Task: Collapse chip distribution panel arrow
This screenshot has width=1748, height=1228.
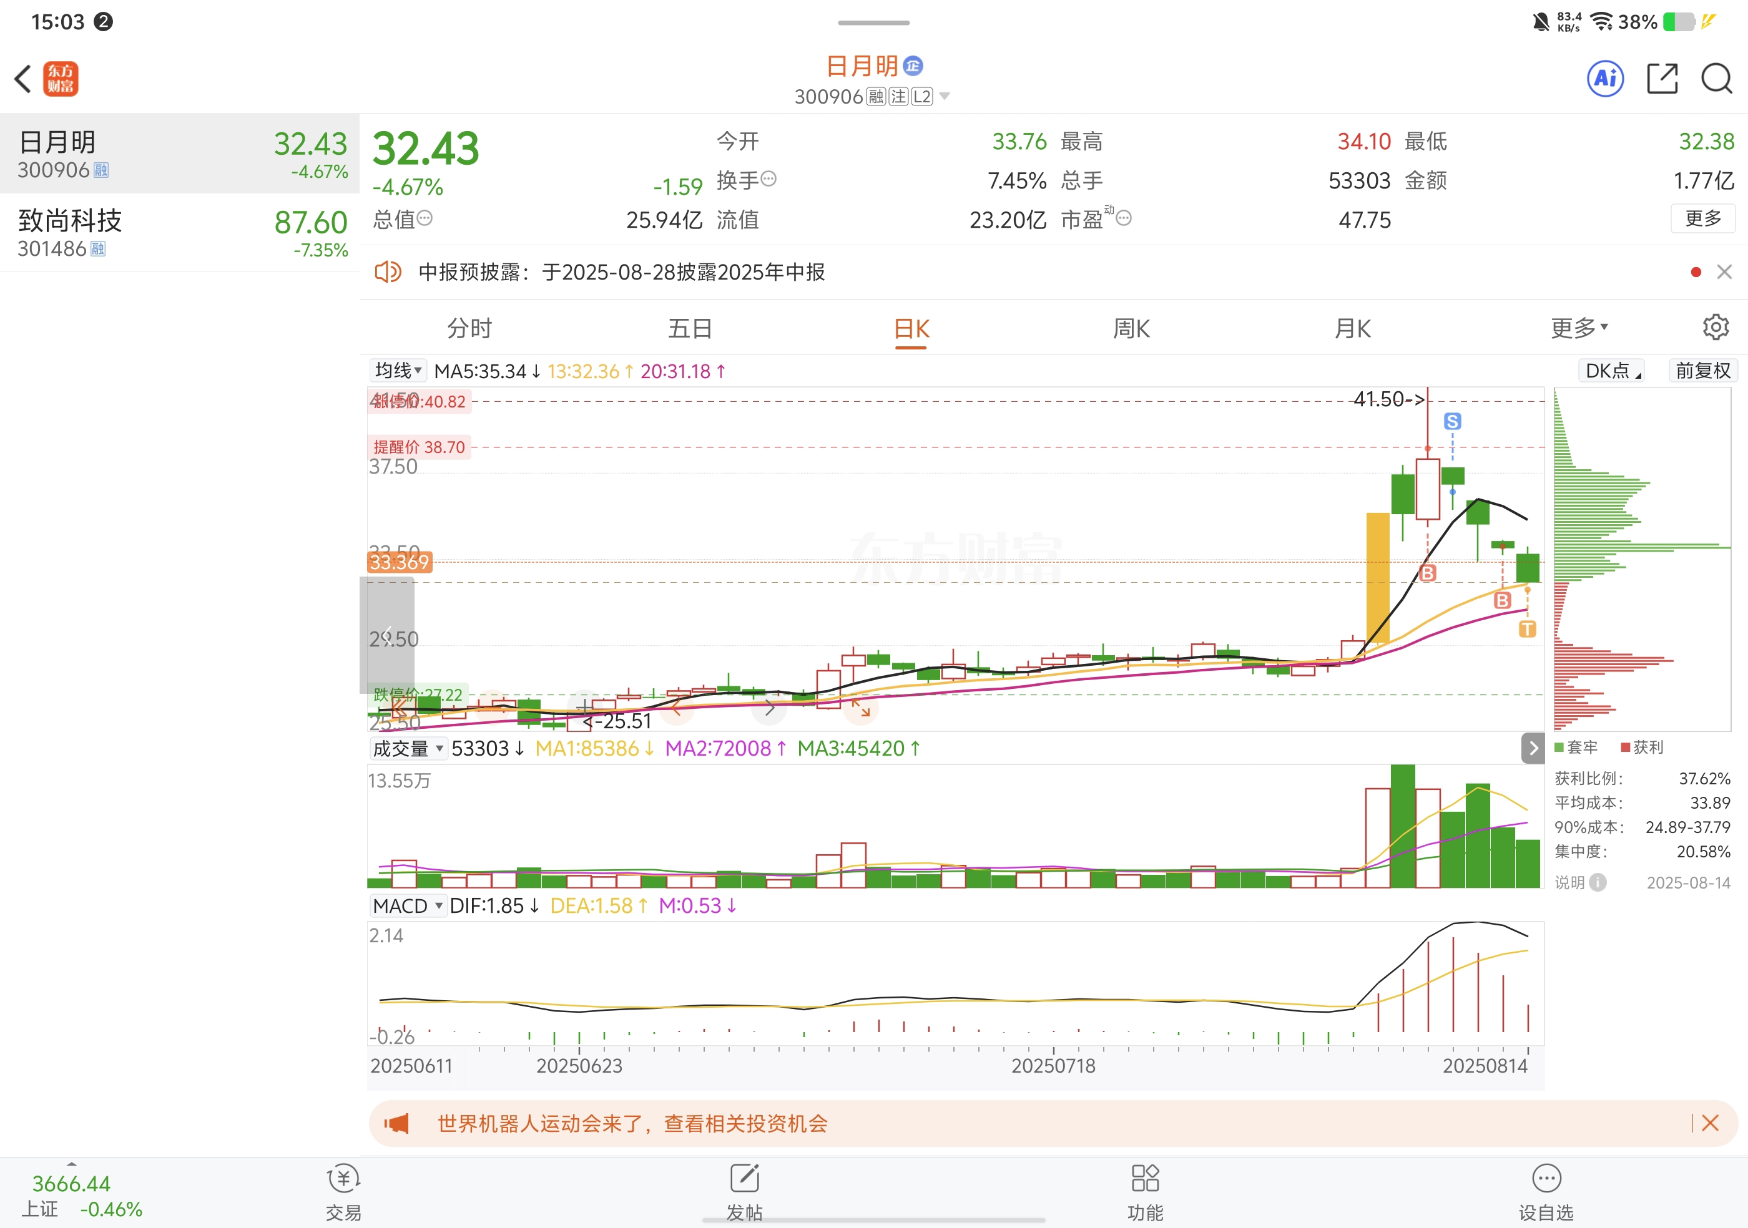Action: (x=1533, y=748)
